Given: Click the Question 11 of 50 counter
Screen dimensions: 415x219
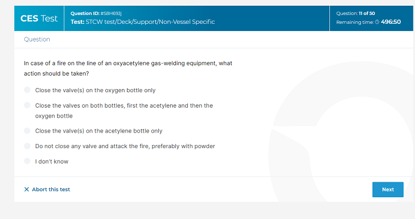Looking at the screenshot, I should tap(355, 13).
